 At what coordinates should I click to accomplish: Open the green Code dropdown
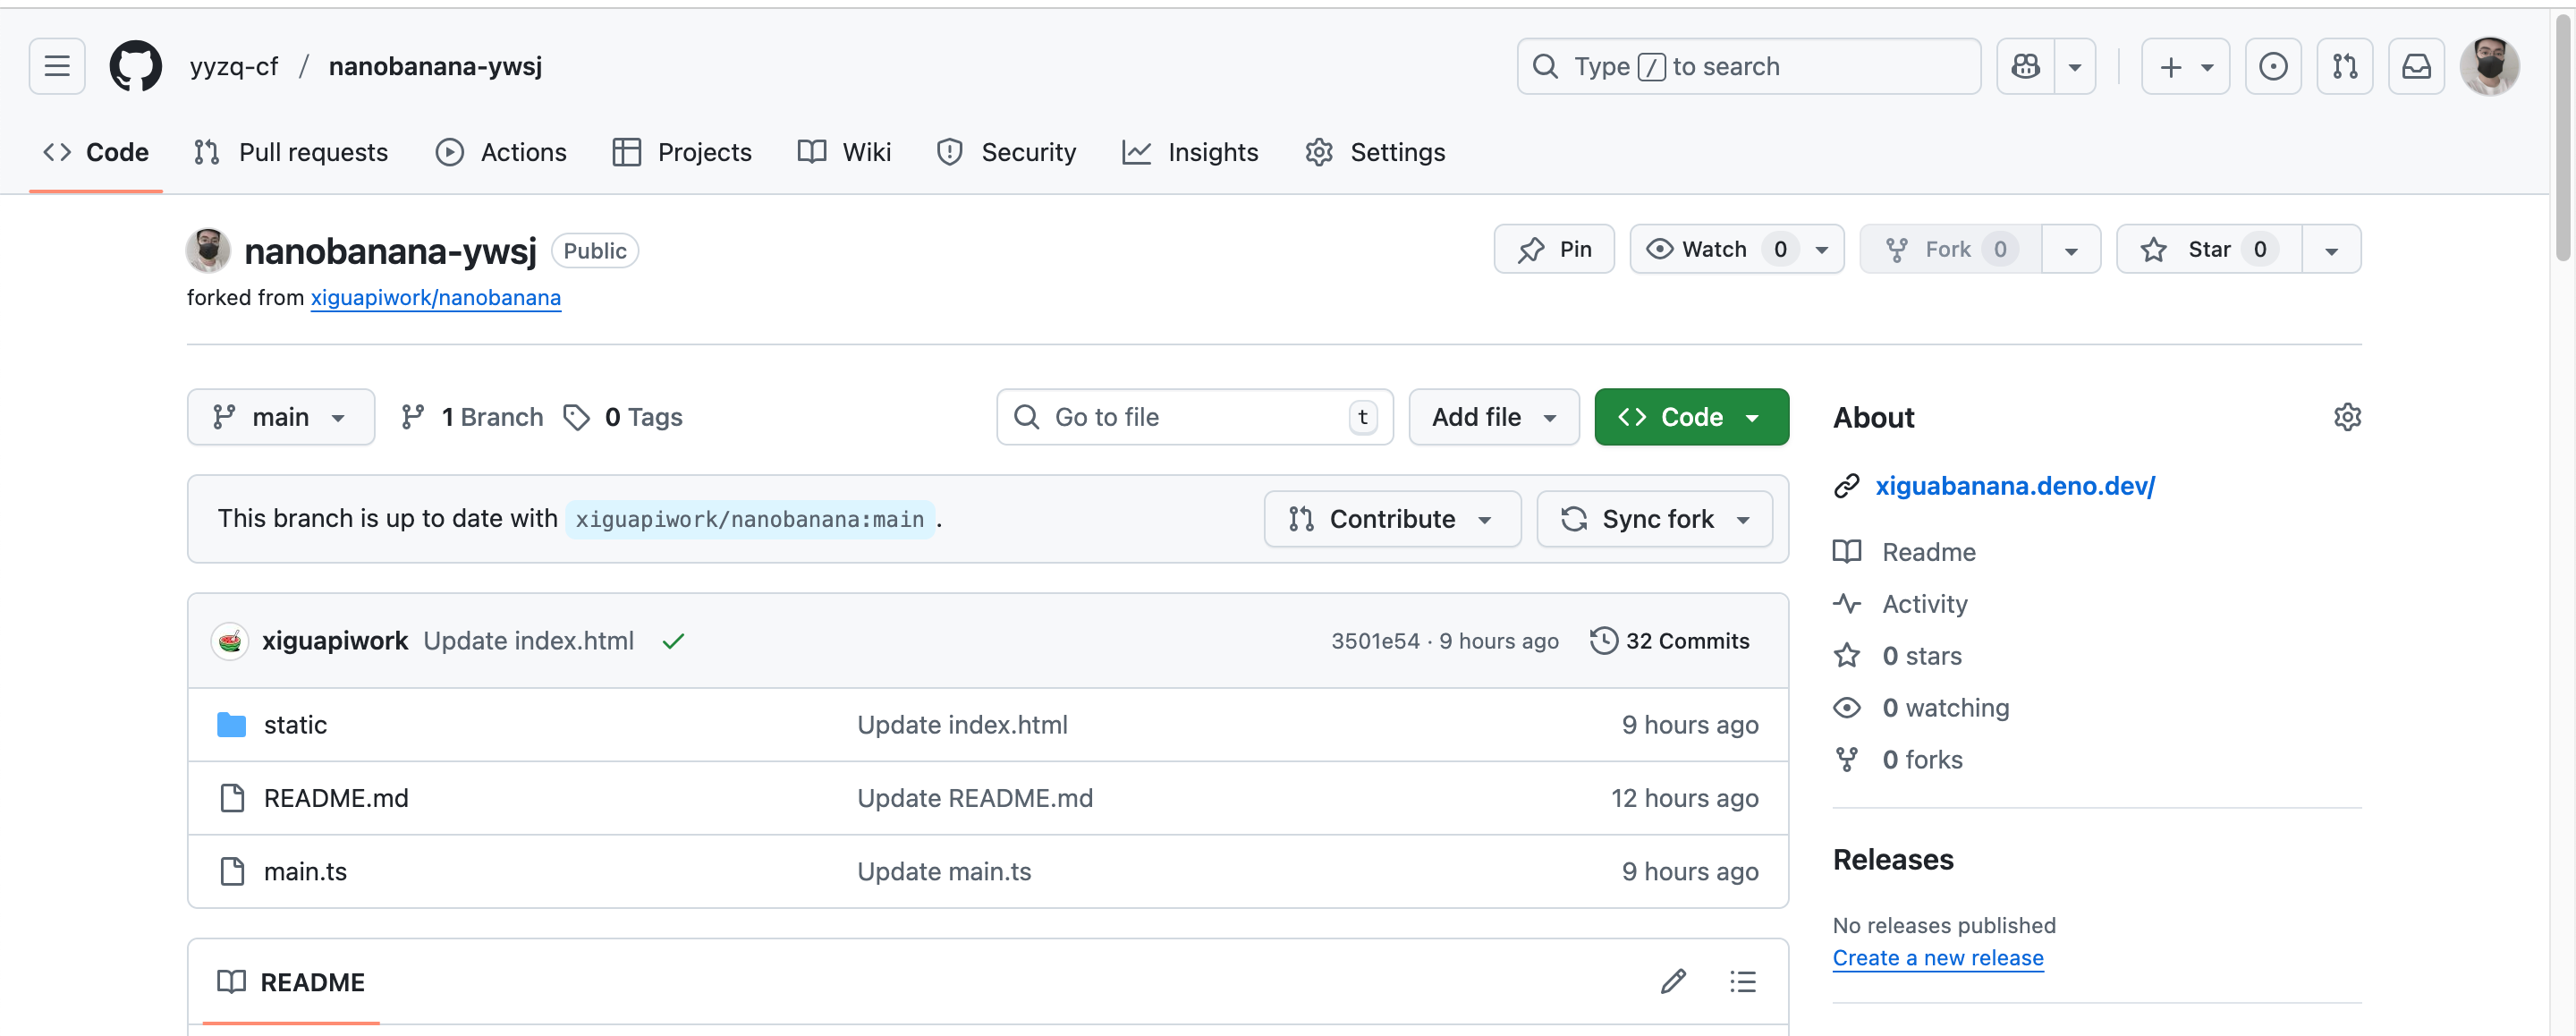(x=1690, y=417)
